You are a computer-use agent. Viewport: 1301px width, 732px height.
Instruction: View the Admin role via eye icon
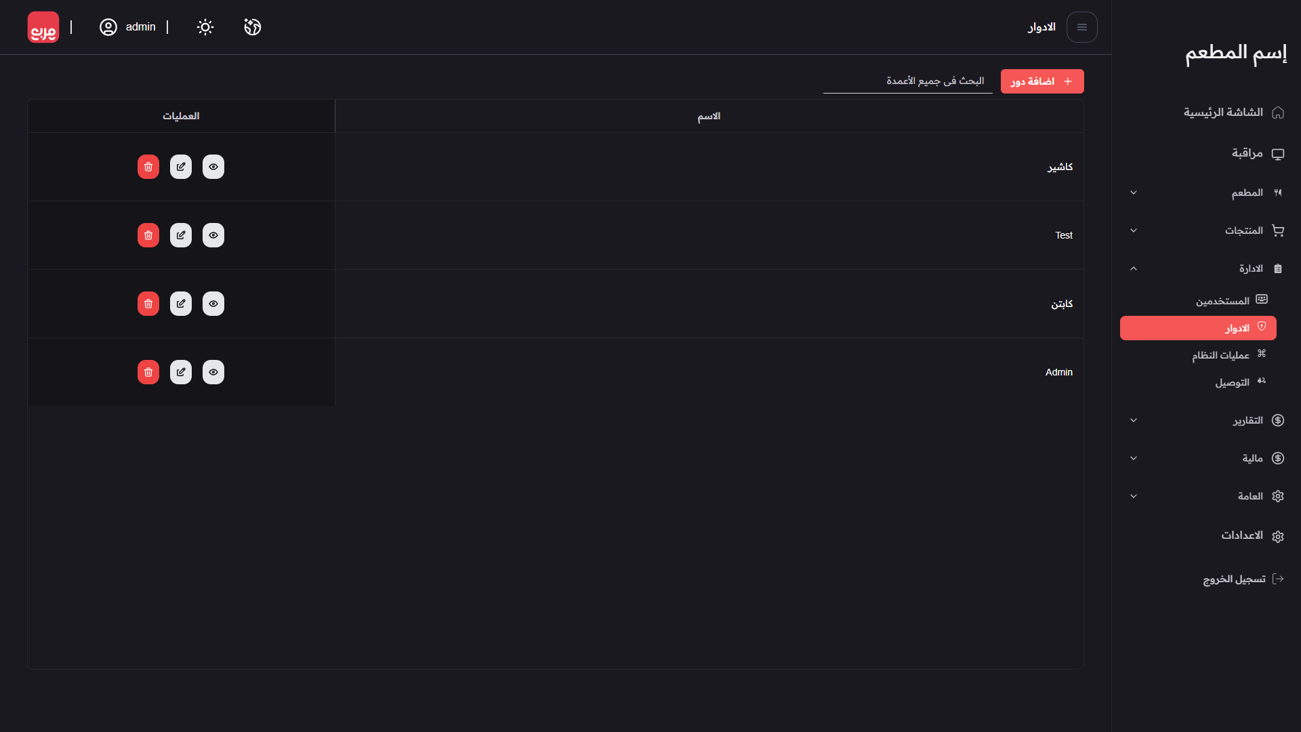(x=213, y=372)
